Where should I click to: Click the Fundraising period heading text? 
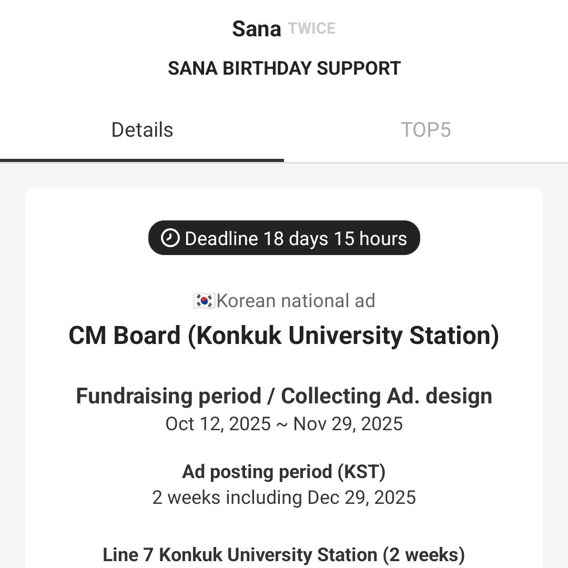[168, 396]
